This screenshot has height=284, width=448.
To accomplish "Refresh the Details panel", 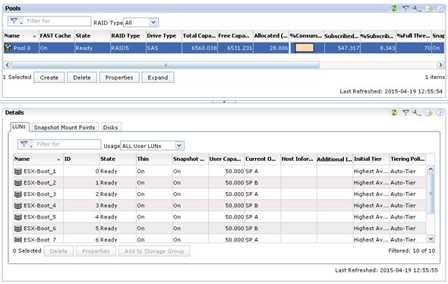I will (394, 112).
